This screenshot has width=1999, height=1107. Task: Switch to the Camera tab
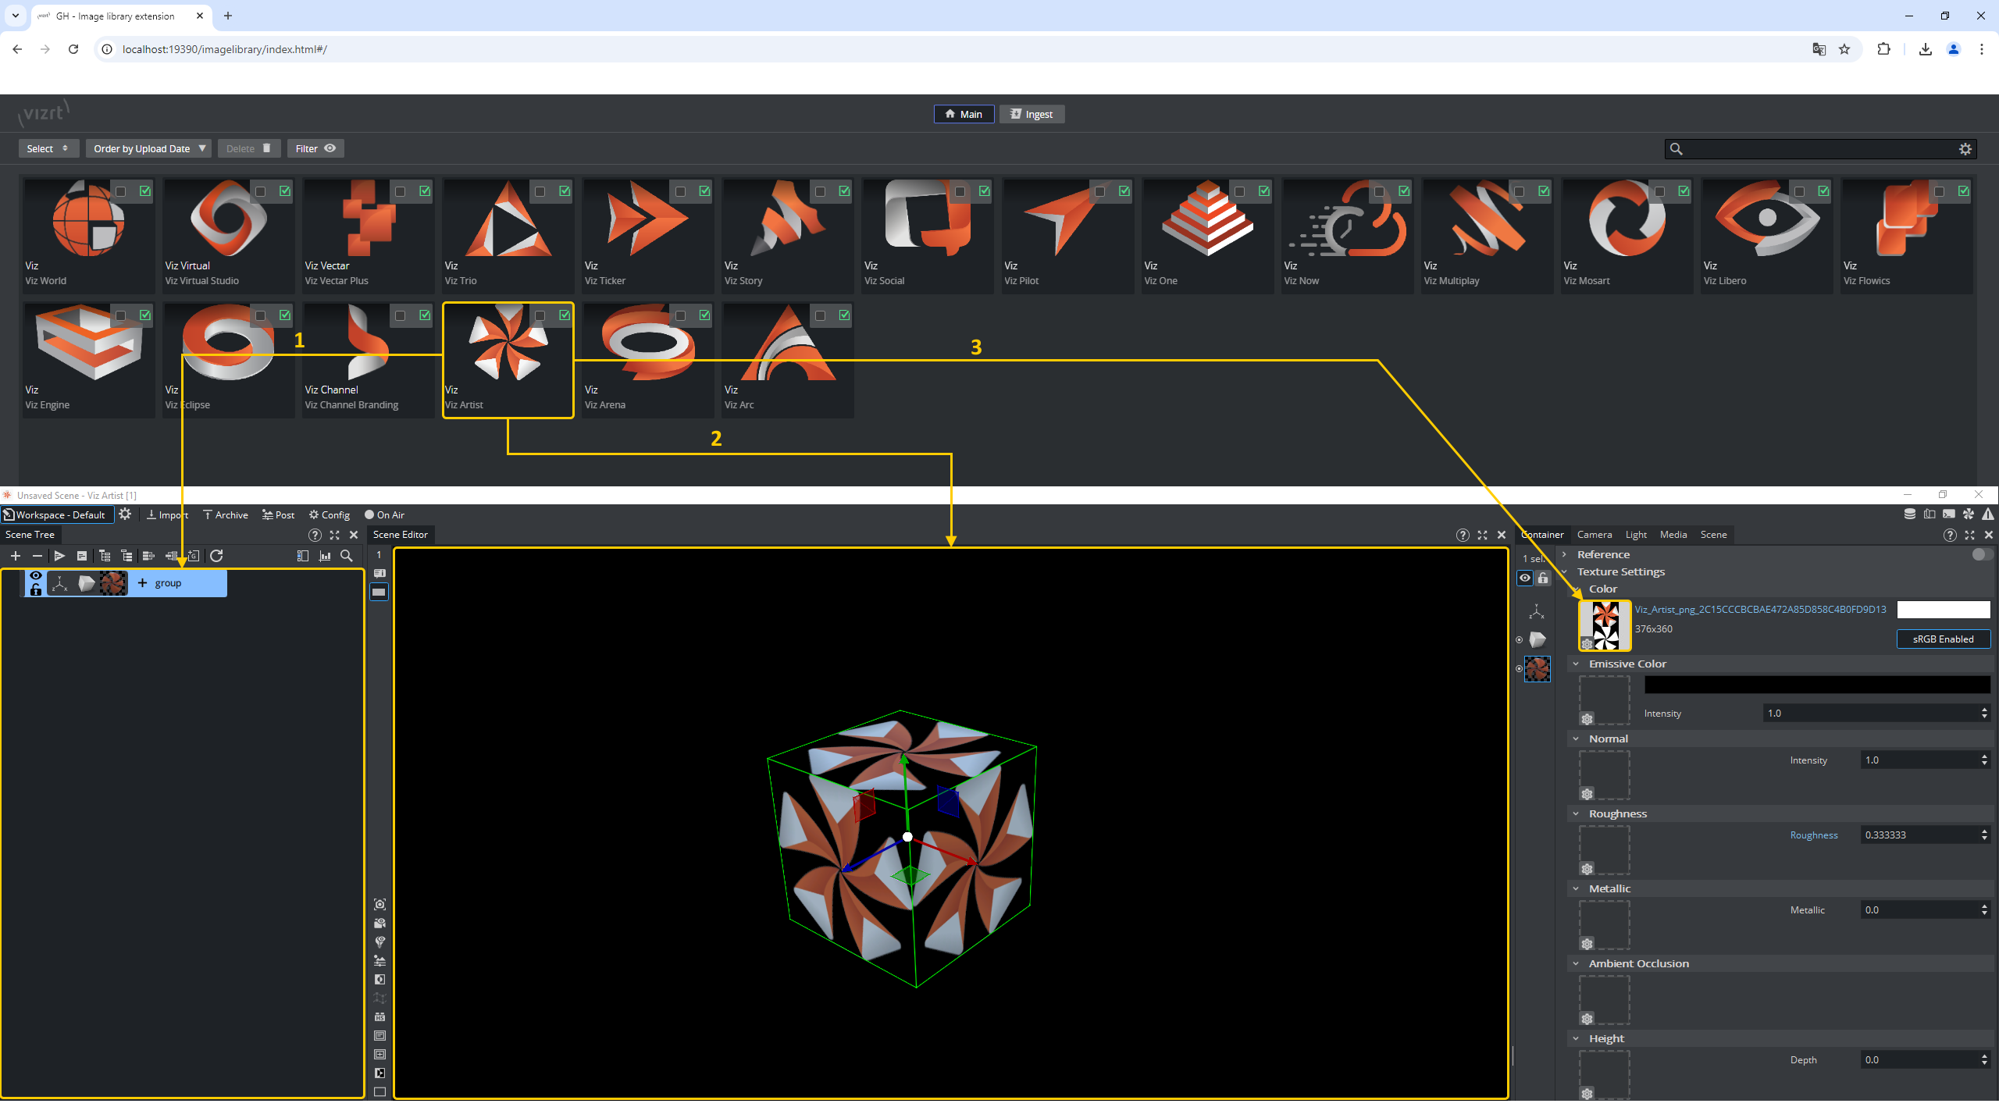[1594, 536]
